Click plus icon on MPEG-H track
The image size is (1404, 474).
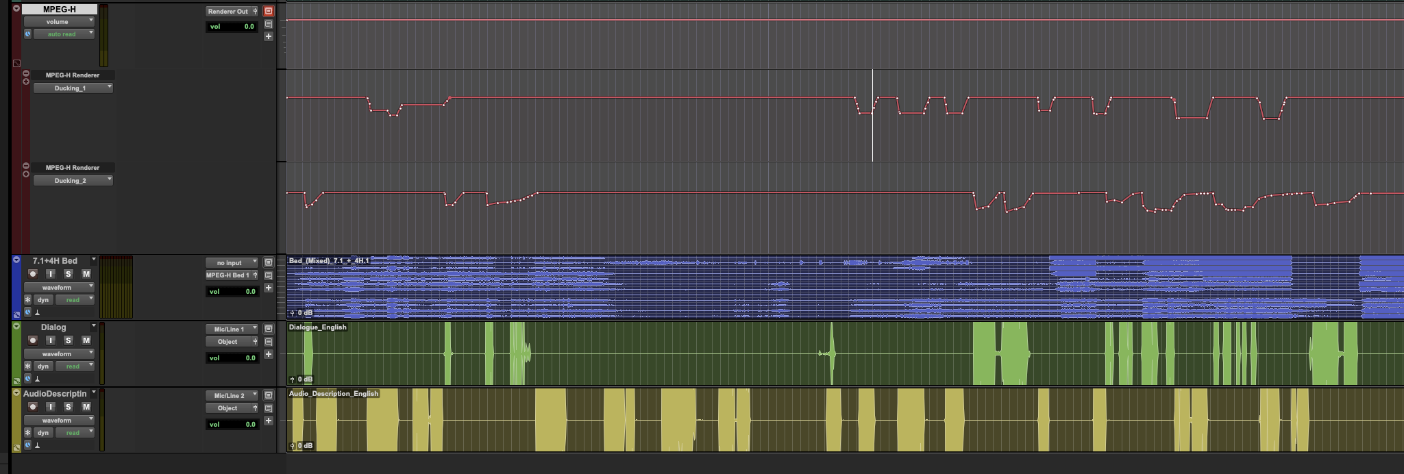[x=269, y=36]
